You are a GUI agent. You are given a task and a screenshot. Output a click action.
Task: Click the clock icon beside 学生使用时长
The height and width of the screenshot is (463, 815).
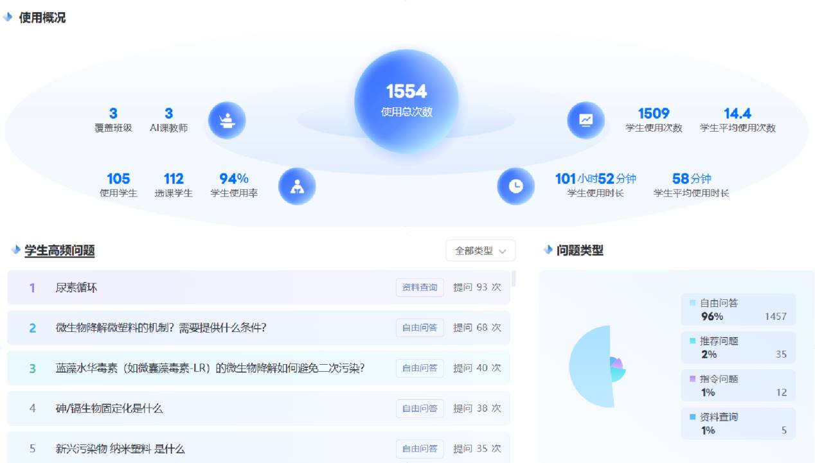515,186
